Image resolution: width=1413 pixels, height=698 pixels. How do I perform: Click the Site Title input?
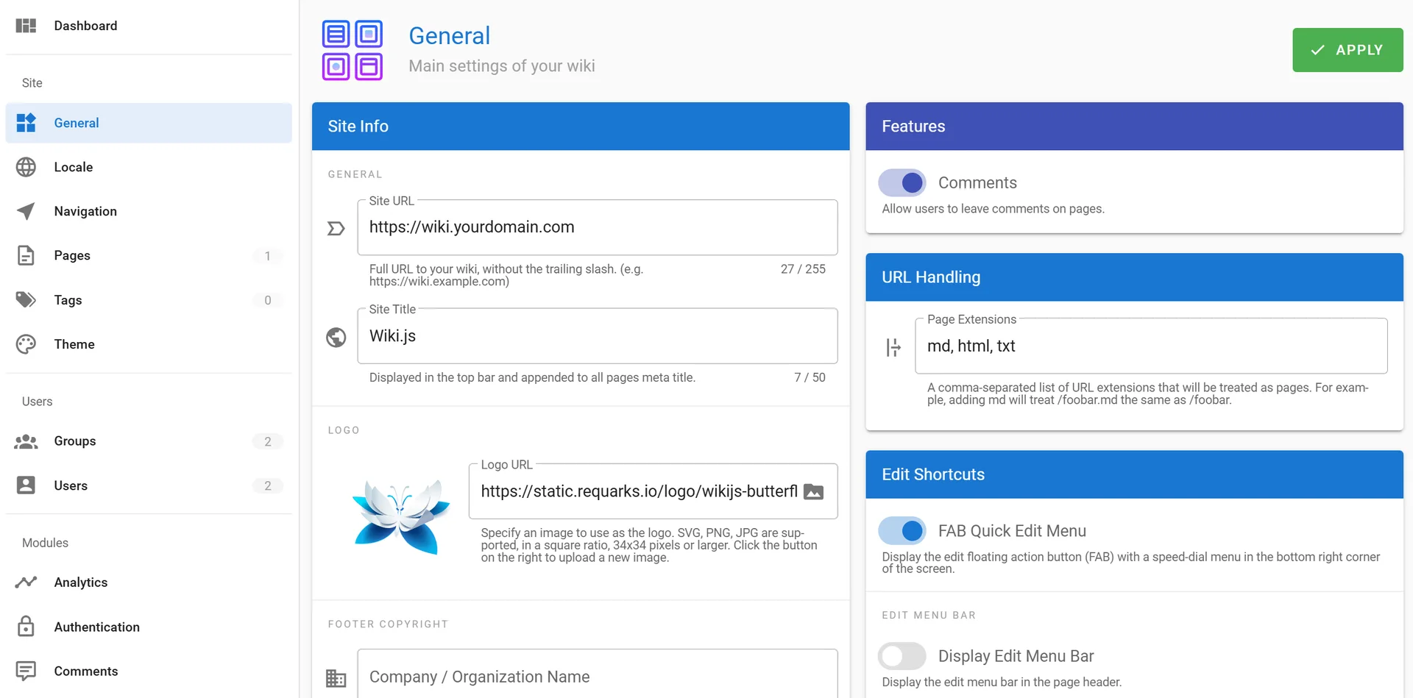pos(597,336)
